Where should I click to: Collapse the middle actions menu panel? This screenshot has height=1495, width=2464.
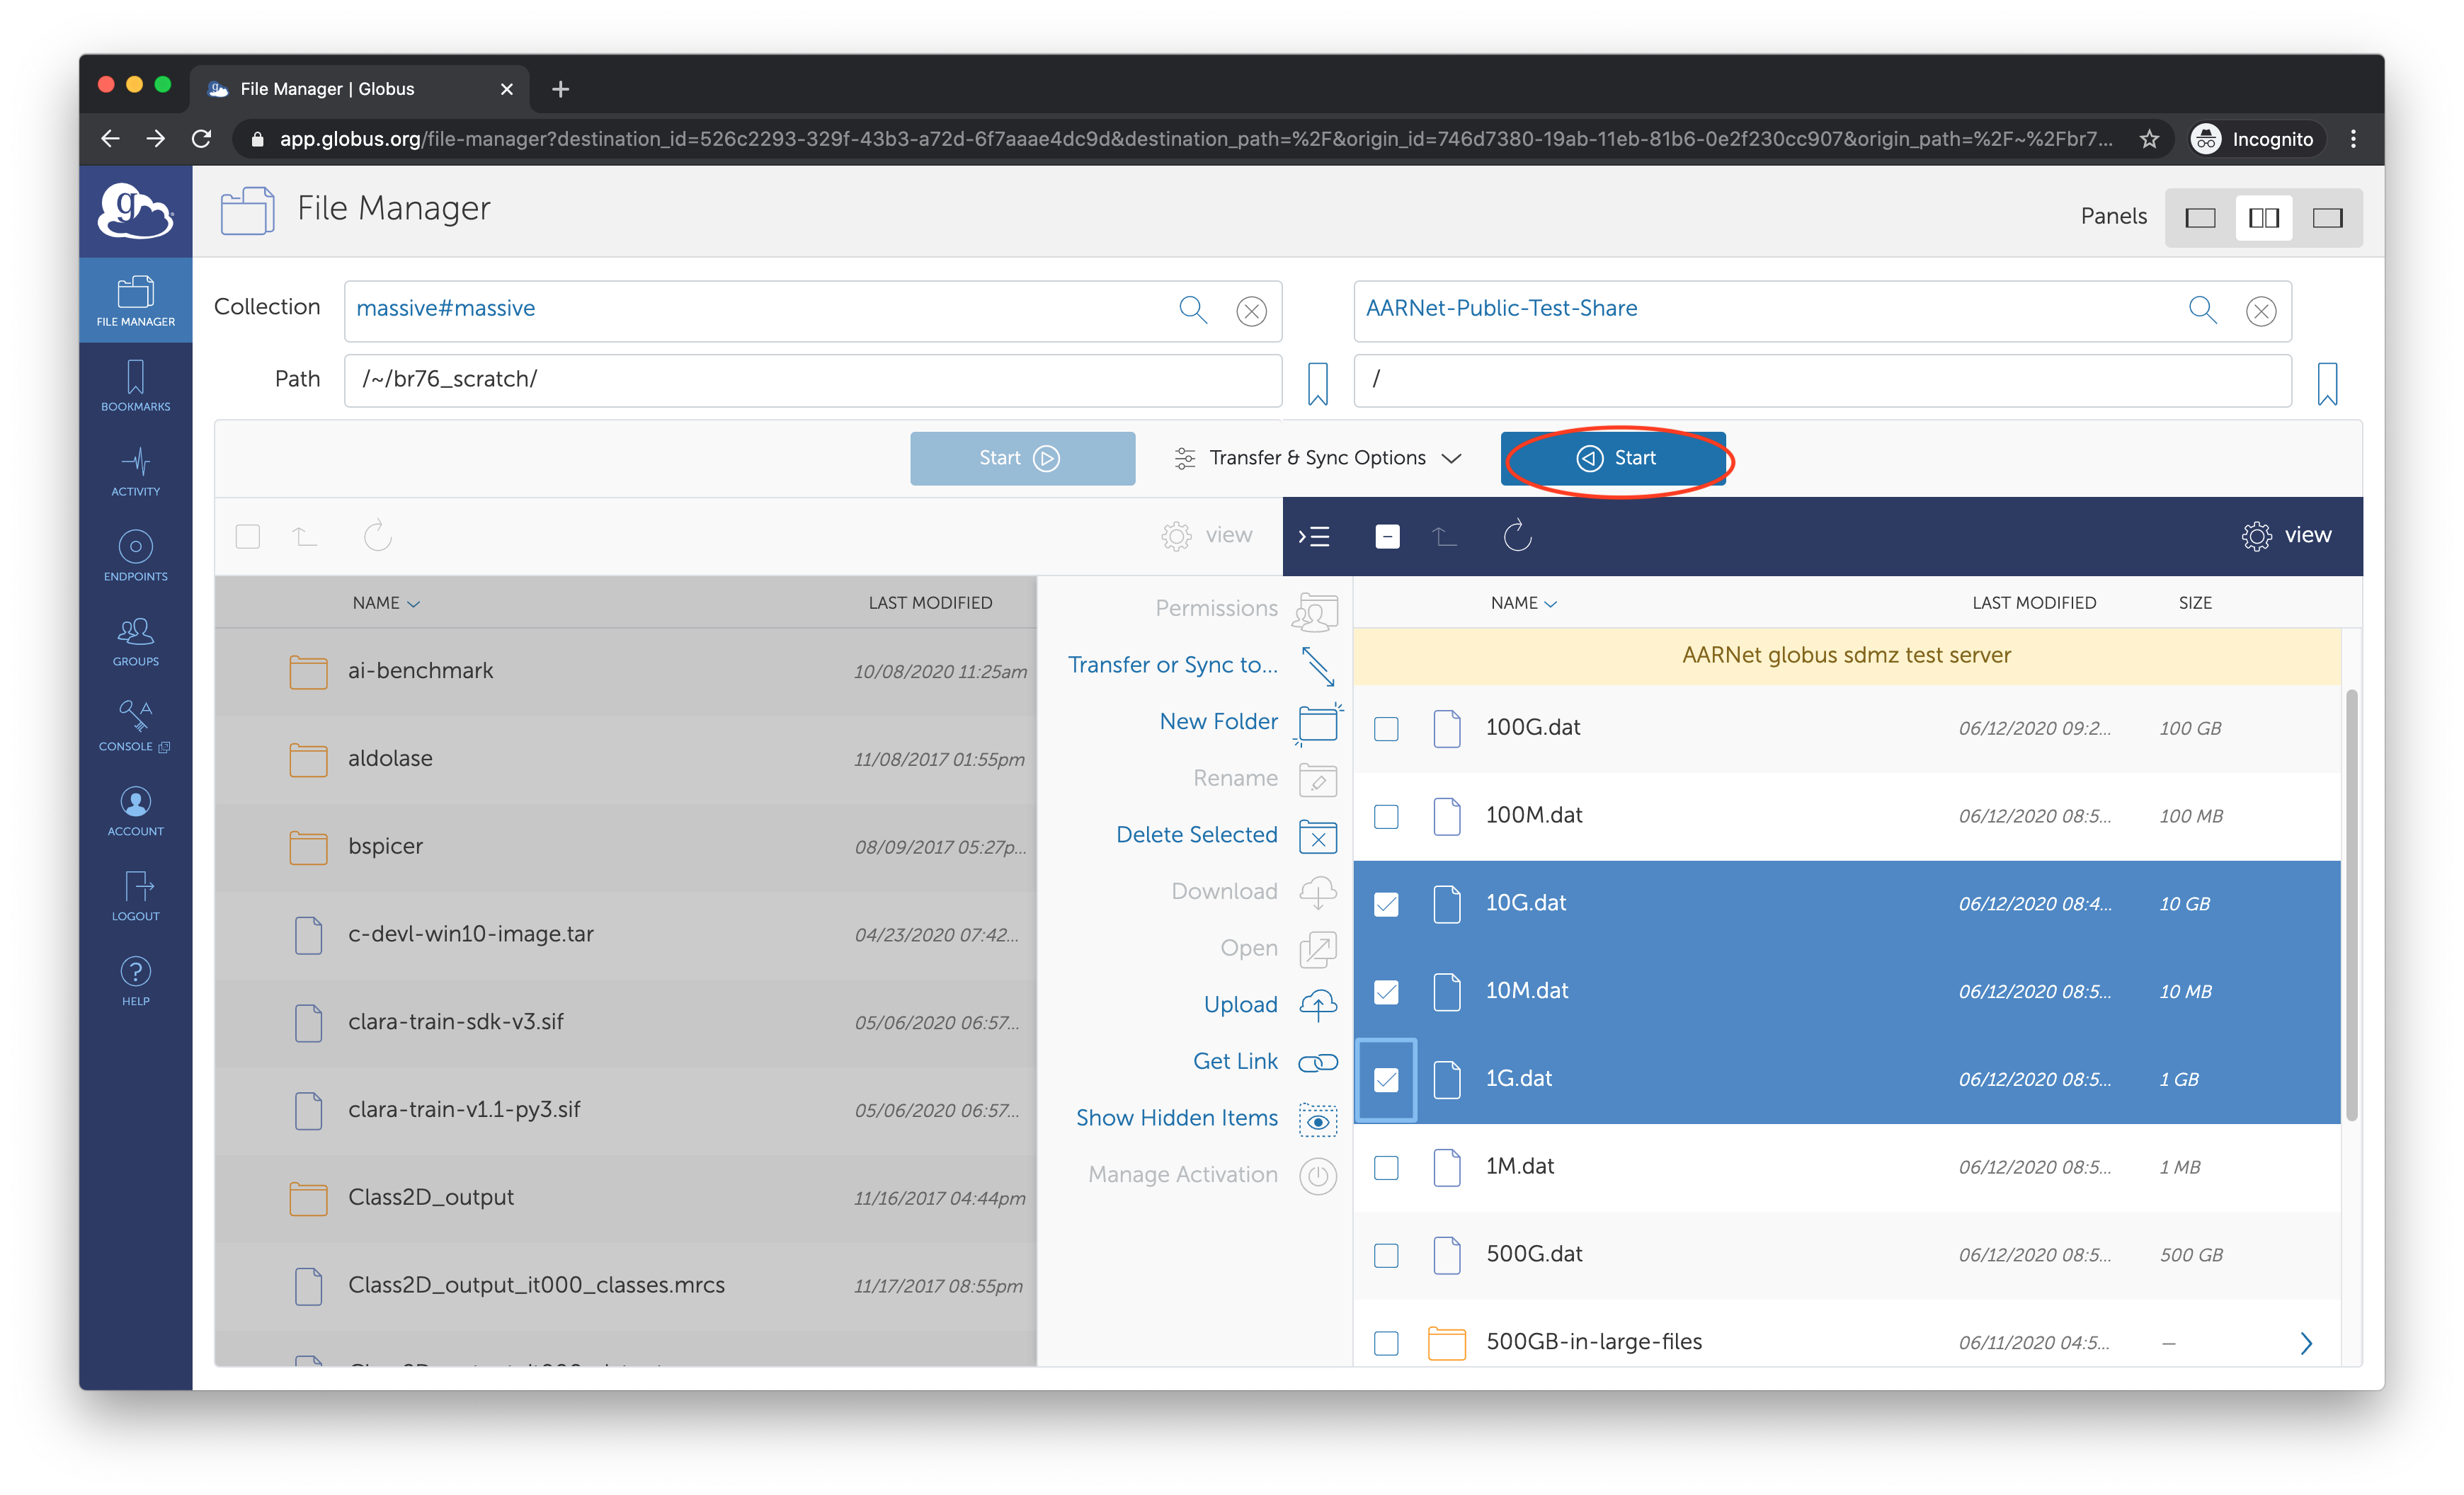[1313, 537]
